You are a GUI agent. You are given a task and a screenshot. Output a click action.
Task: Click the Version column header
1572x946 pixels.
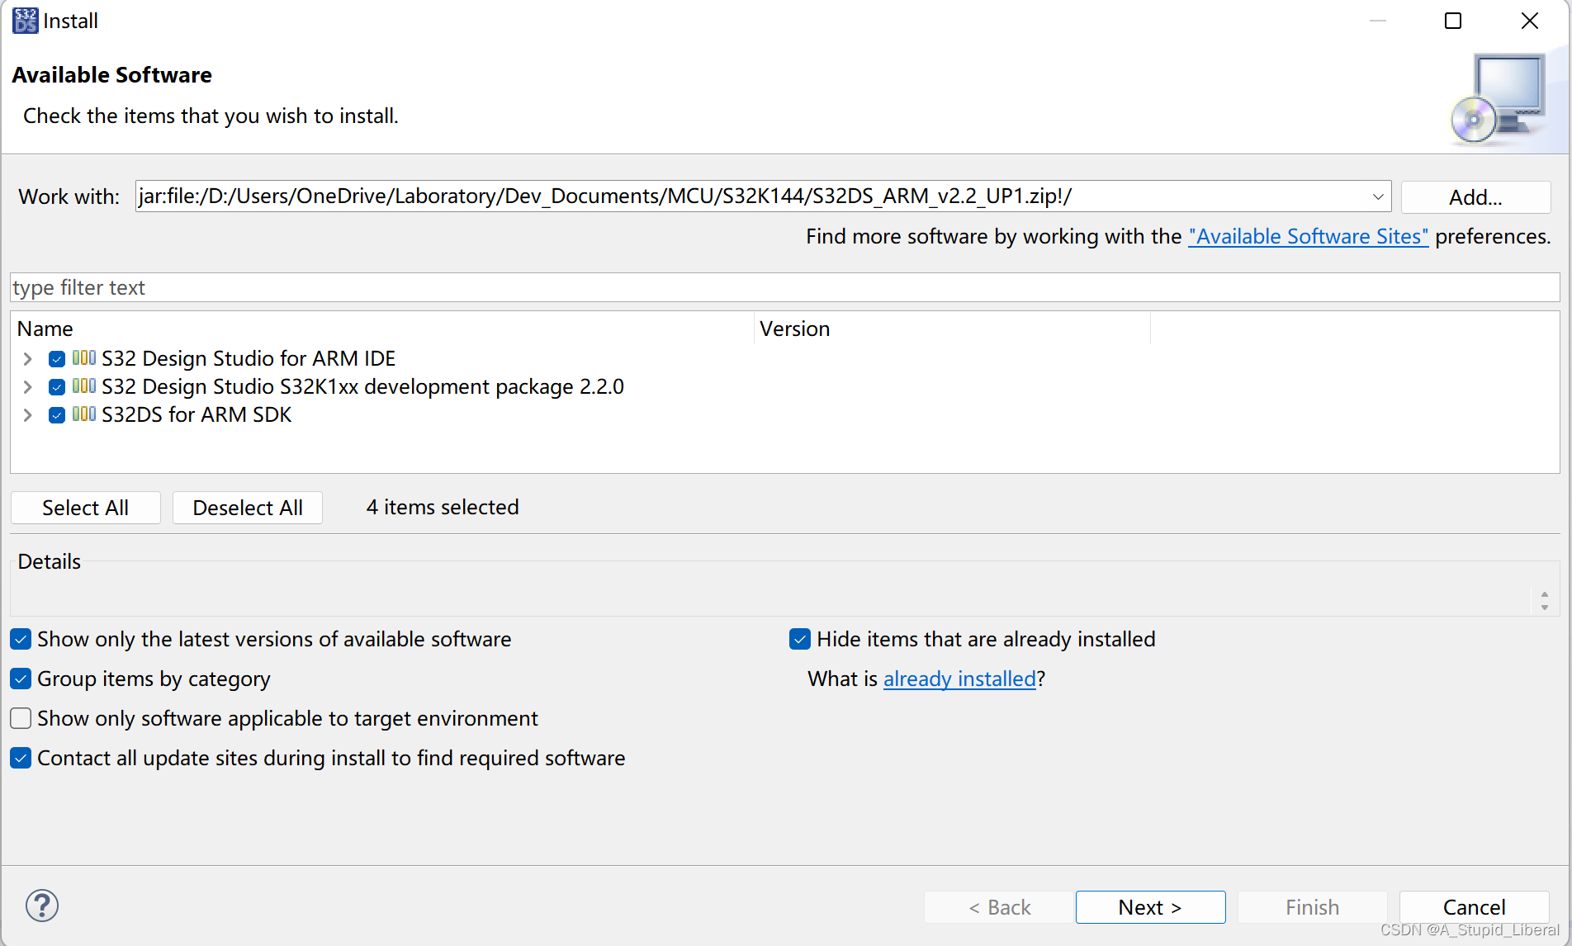coord(952,329)
